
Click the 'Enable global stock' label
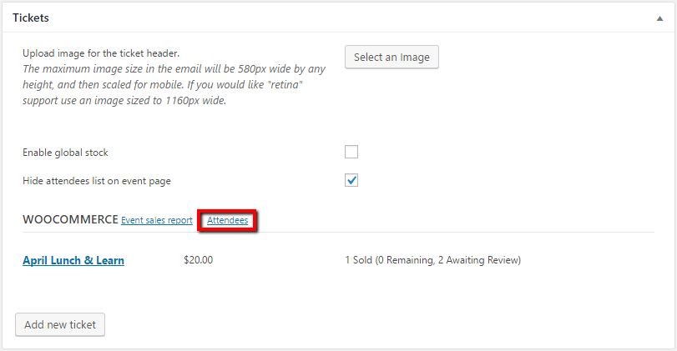[66, 153]
